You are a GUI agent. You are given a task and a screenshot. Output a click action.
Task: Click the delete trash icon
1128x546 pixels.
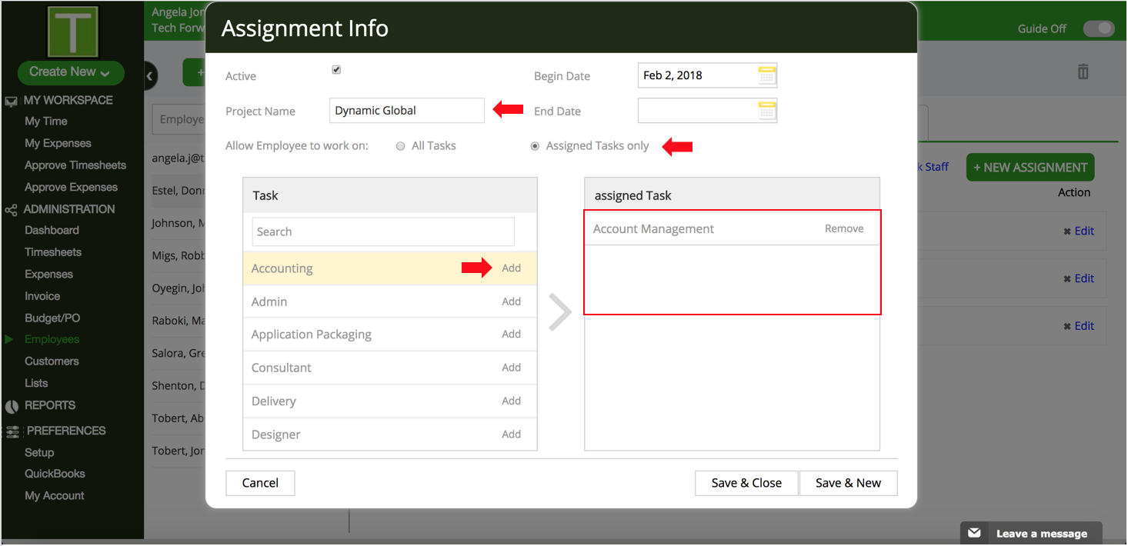pos(1083,70)
